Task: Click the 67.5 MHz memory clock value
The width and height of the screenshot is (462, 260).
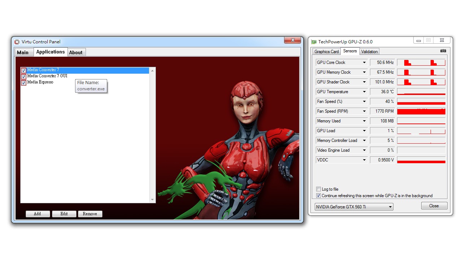Action: click(x=382, y=72)
